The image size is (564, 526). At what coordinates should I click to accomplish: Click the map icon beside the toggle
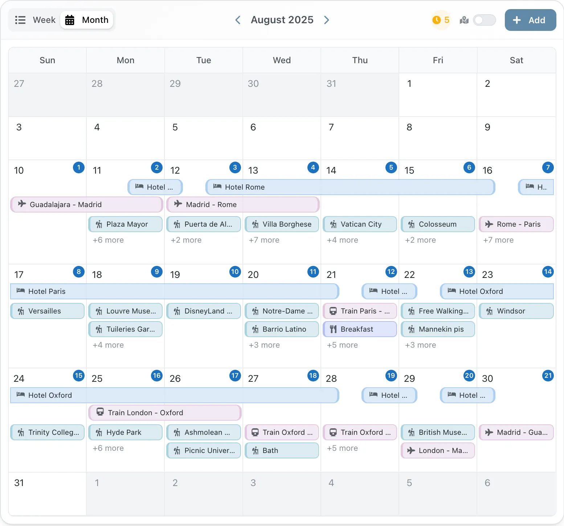[x=464, y=20]
